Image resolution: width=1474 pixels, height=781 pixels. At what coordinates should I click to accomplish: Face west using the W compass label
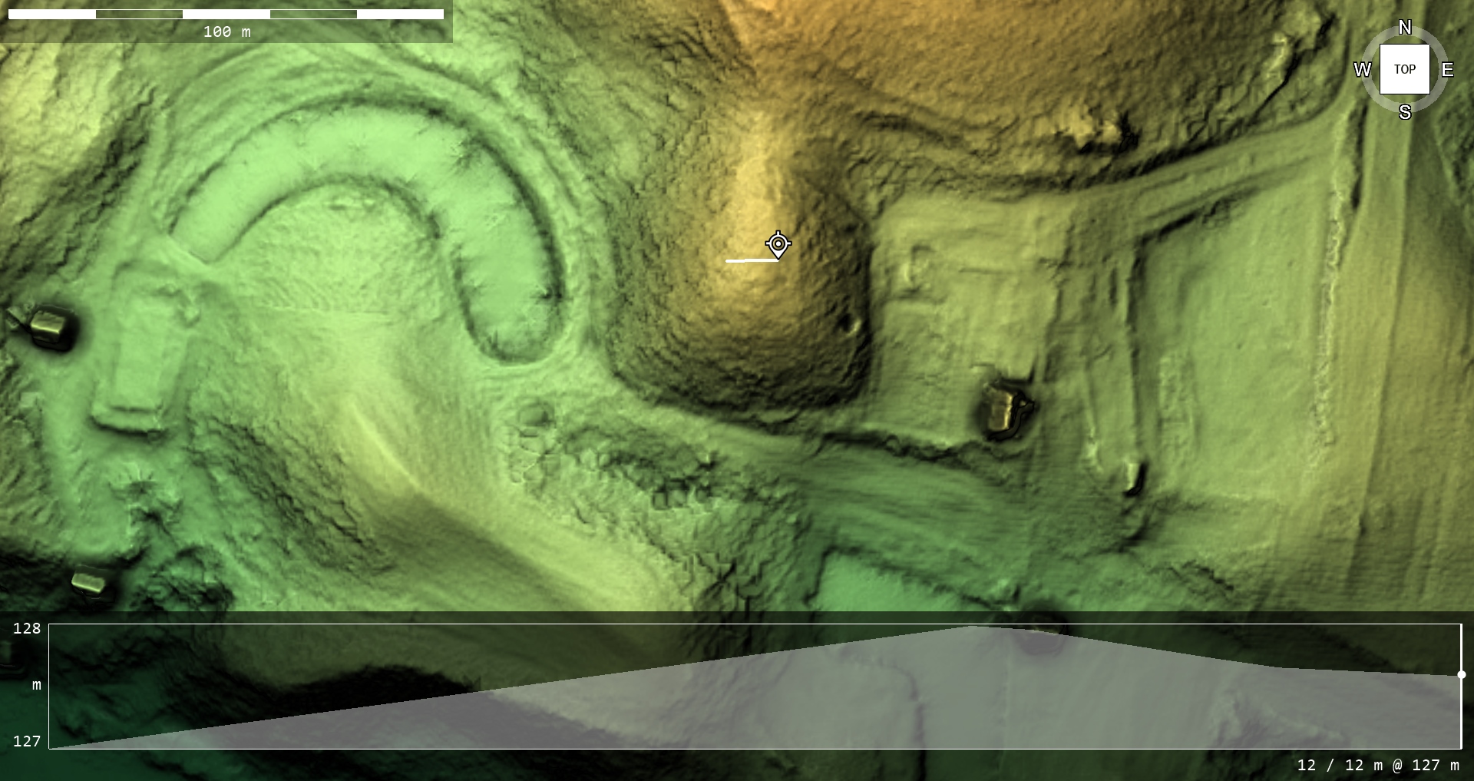pyautogui.click(x=1362, y=70)
